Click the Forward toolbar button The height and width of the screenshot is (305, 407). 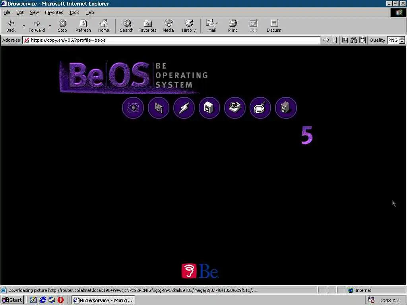click(37, 26)
